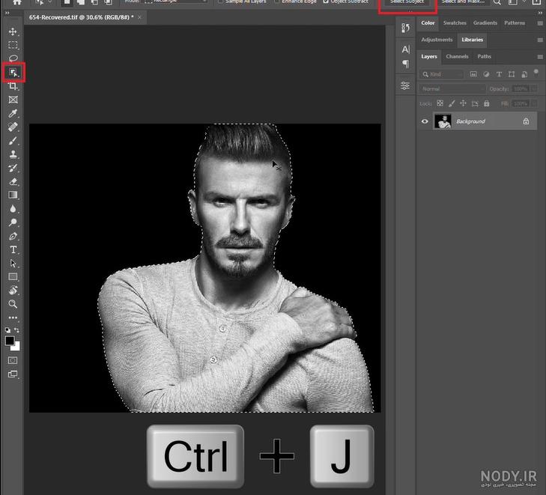The height and width of the screenshot is (495, 546).
Task: Activate the Eraser tool
Action: coord(13,181)
